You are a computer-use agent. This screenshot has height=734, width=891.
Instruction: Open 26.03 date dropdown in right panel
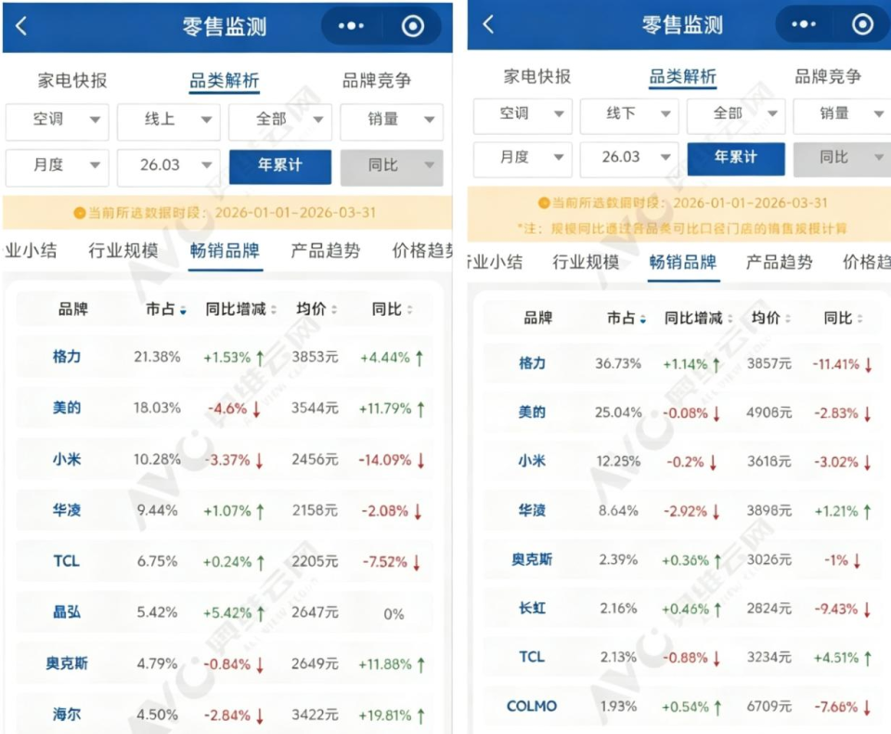629,159
